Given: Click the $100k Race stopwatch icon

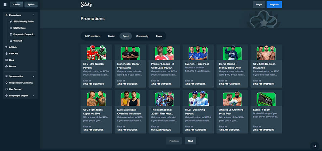Looking at the screenshot, I should tap(11, 28).
